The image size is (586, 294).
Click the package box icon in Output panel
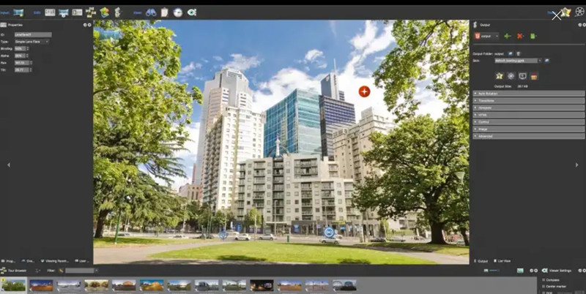pos(534,76)
